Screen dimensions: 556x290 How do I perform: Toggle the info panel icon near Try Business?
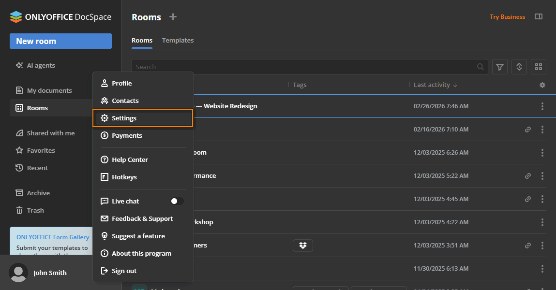point(539,16)
